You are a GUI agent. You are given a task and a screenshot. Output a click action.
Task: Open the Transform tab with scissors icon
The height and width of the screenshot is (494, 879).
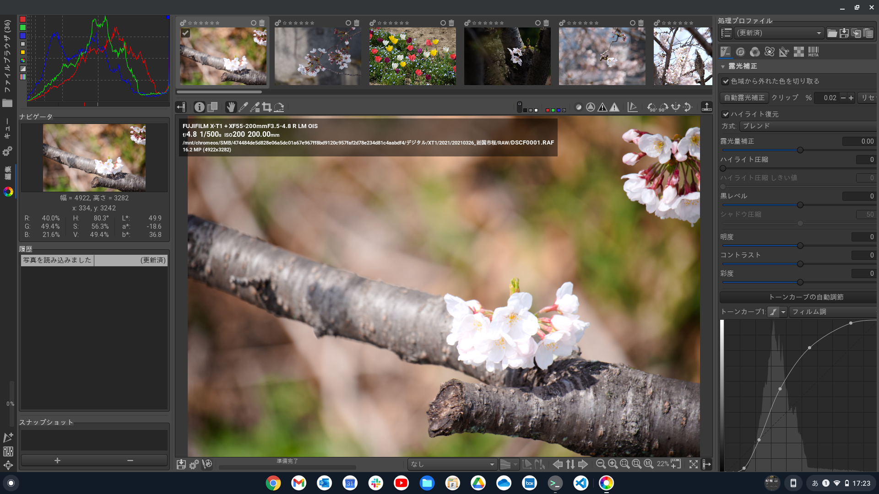tap(784, 52)
